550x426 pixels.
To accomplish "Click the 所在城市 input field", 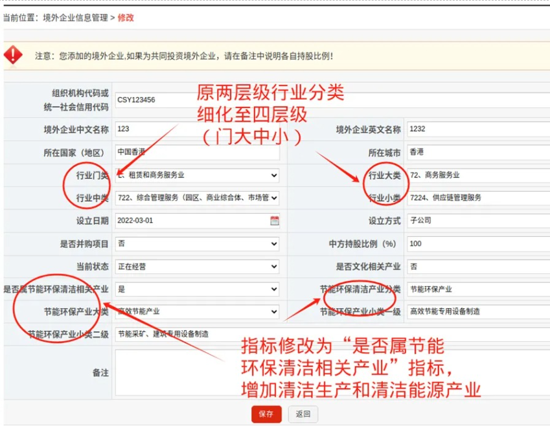I will pos(478,153).
